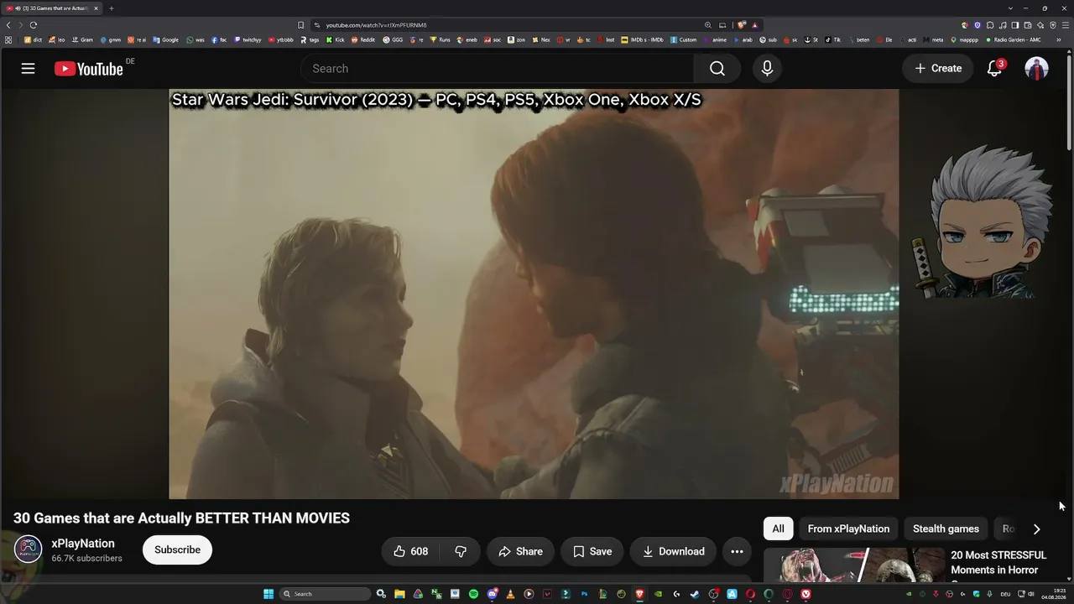Viewport: 1074px width, 604px height.
Task: Go to the YouTube home logo
Action: pyautogui.click(x=89, y=69)
